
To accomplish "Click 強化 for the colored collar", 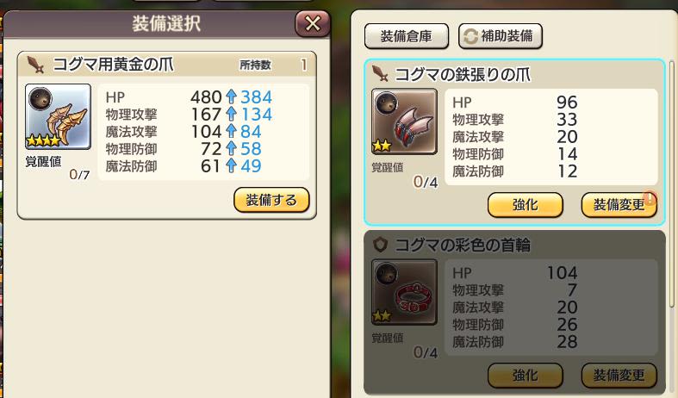I will click(x=526, y=375).
